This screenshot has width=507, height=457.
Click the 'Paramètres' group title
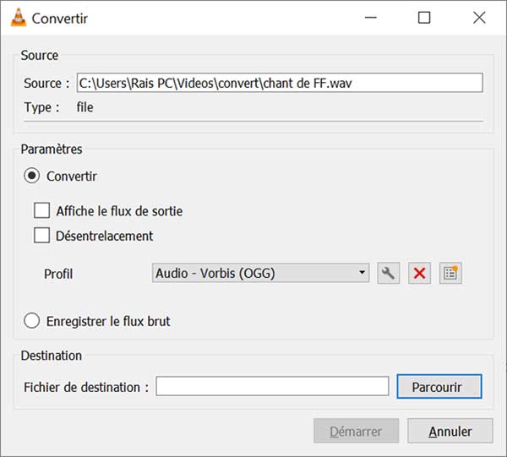pos(52,149)
